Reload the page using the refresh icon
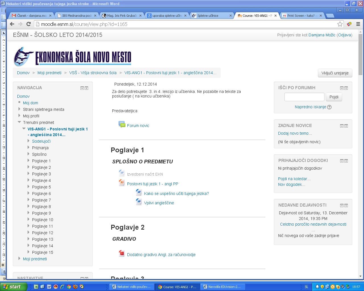Image resolution: width=364 pixels, height=291 pixels. point(28,24)
